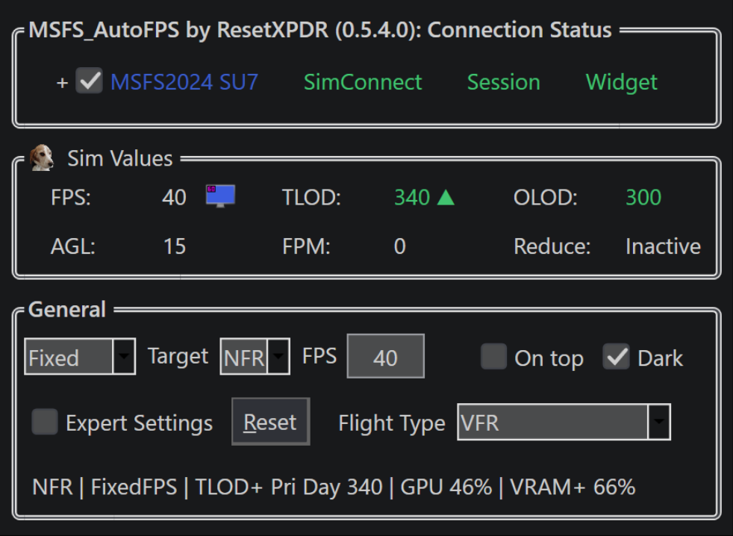
Task: Click the green TLOD up-arrow triangle
Action: [446, 197]
